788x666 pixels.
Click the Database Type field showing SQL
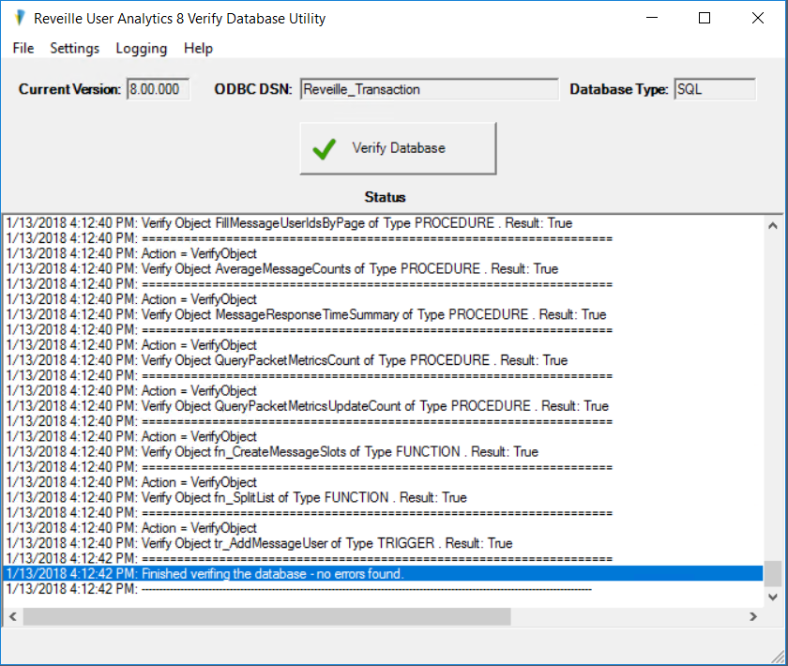tap(715, 89)
